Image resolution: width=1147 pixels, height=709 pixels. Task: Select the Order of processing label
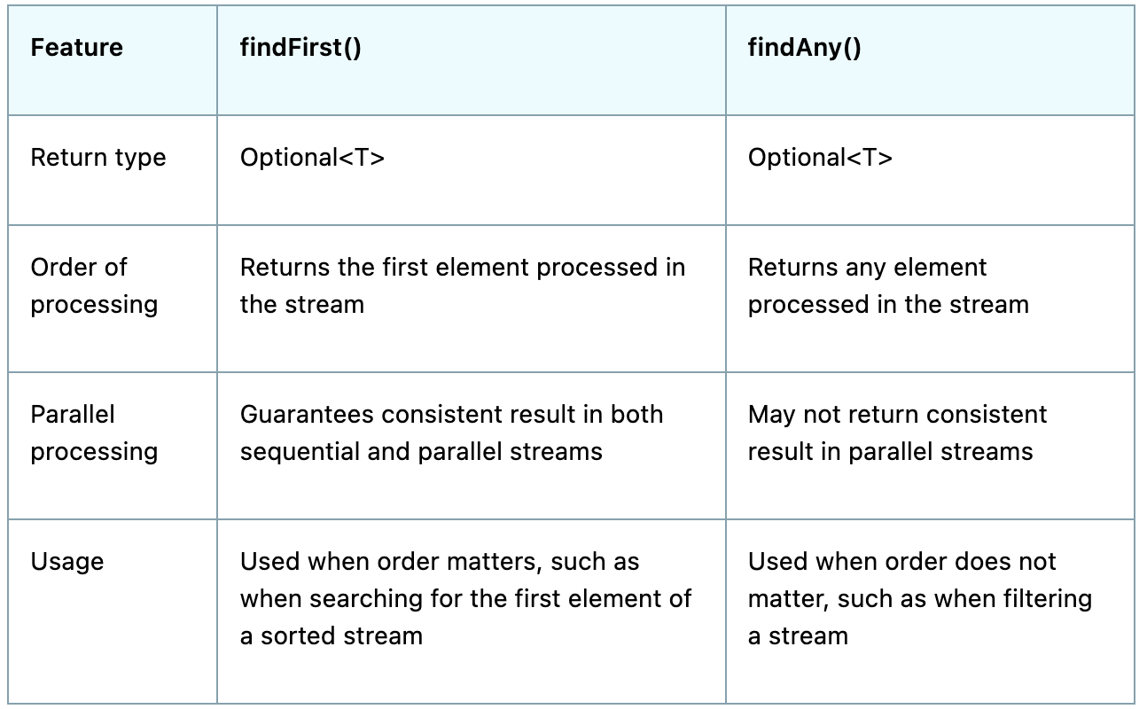click(94, 285)
